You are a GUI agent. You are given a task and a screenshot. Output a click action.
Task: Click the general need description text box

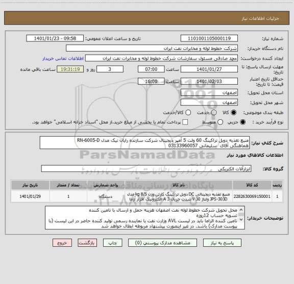[x=144, y=143]
